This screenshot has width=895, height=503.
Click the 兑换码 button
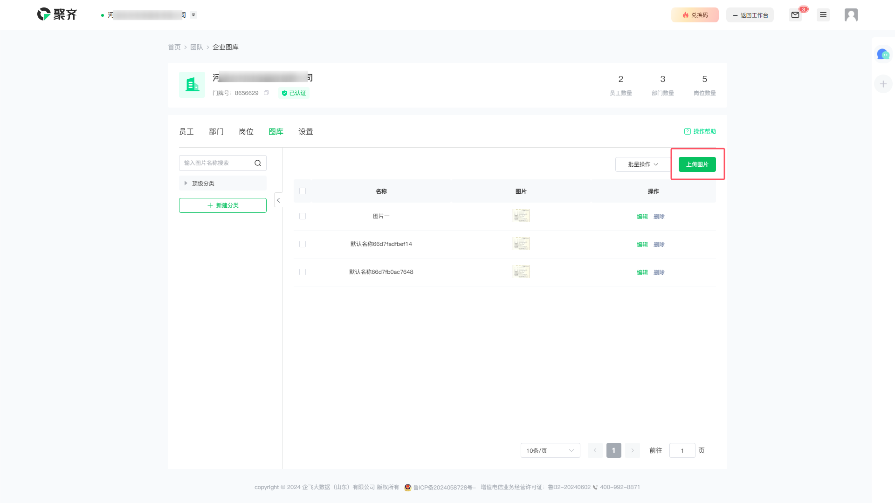click(x=695, y=15)
